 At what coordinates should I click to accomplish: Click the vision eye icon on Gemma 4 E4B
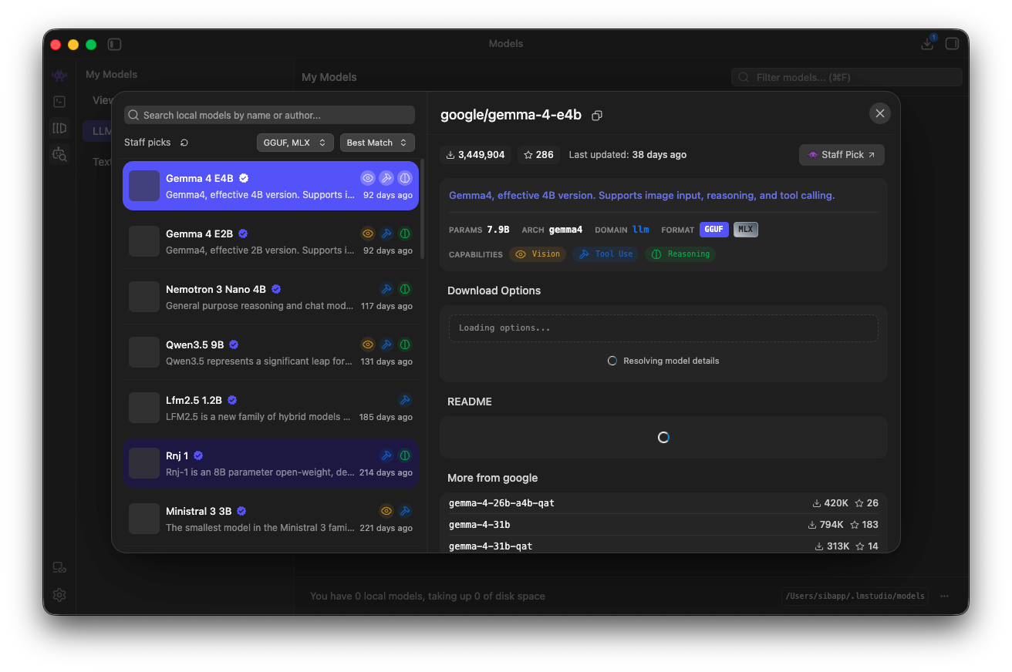368,178
